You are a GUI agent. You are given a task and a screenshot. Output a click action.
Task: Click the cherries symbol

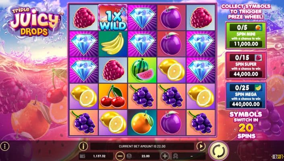coord(113,97)
